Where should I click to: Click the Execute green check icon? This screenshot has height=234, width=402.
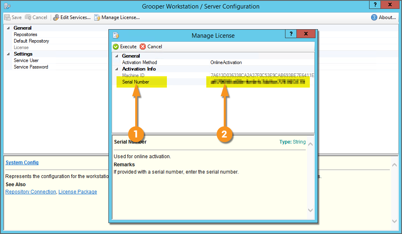point(116,47)
